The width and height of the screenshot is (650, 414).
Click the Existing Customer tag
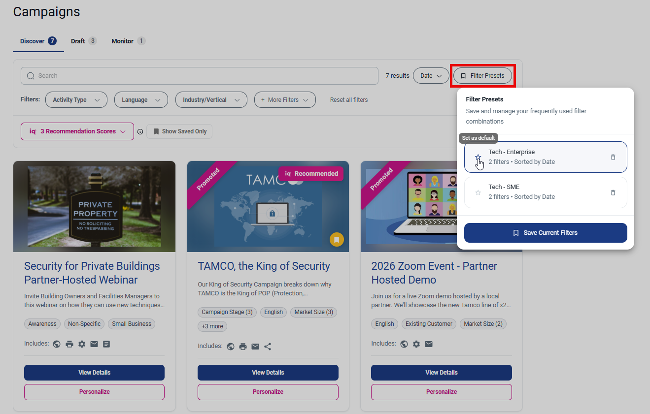429,324
